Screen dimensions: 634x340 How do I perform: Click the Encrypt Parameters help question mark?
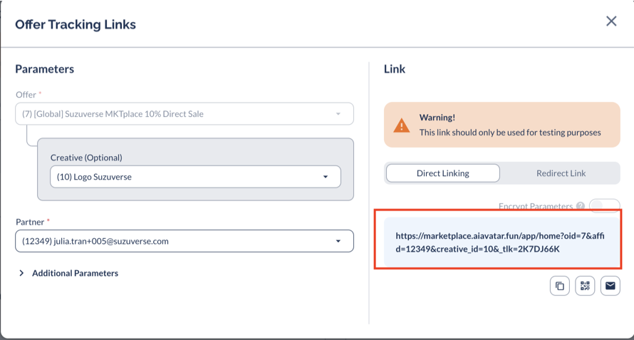coord(581,207)
